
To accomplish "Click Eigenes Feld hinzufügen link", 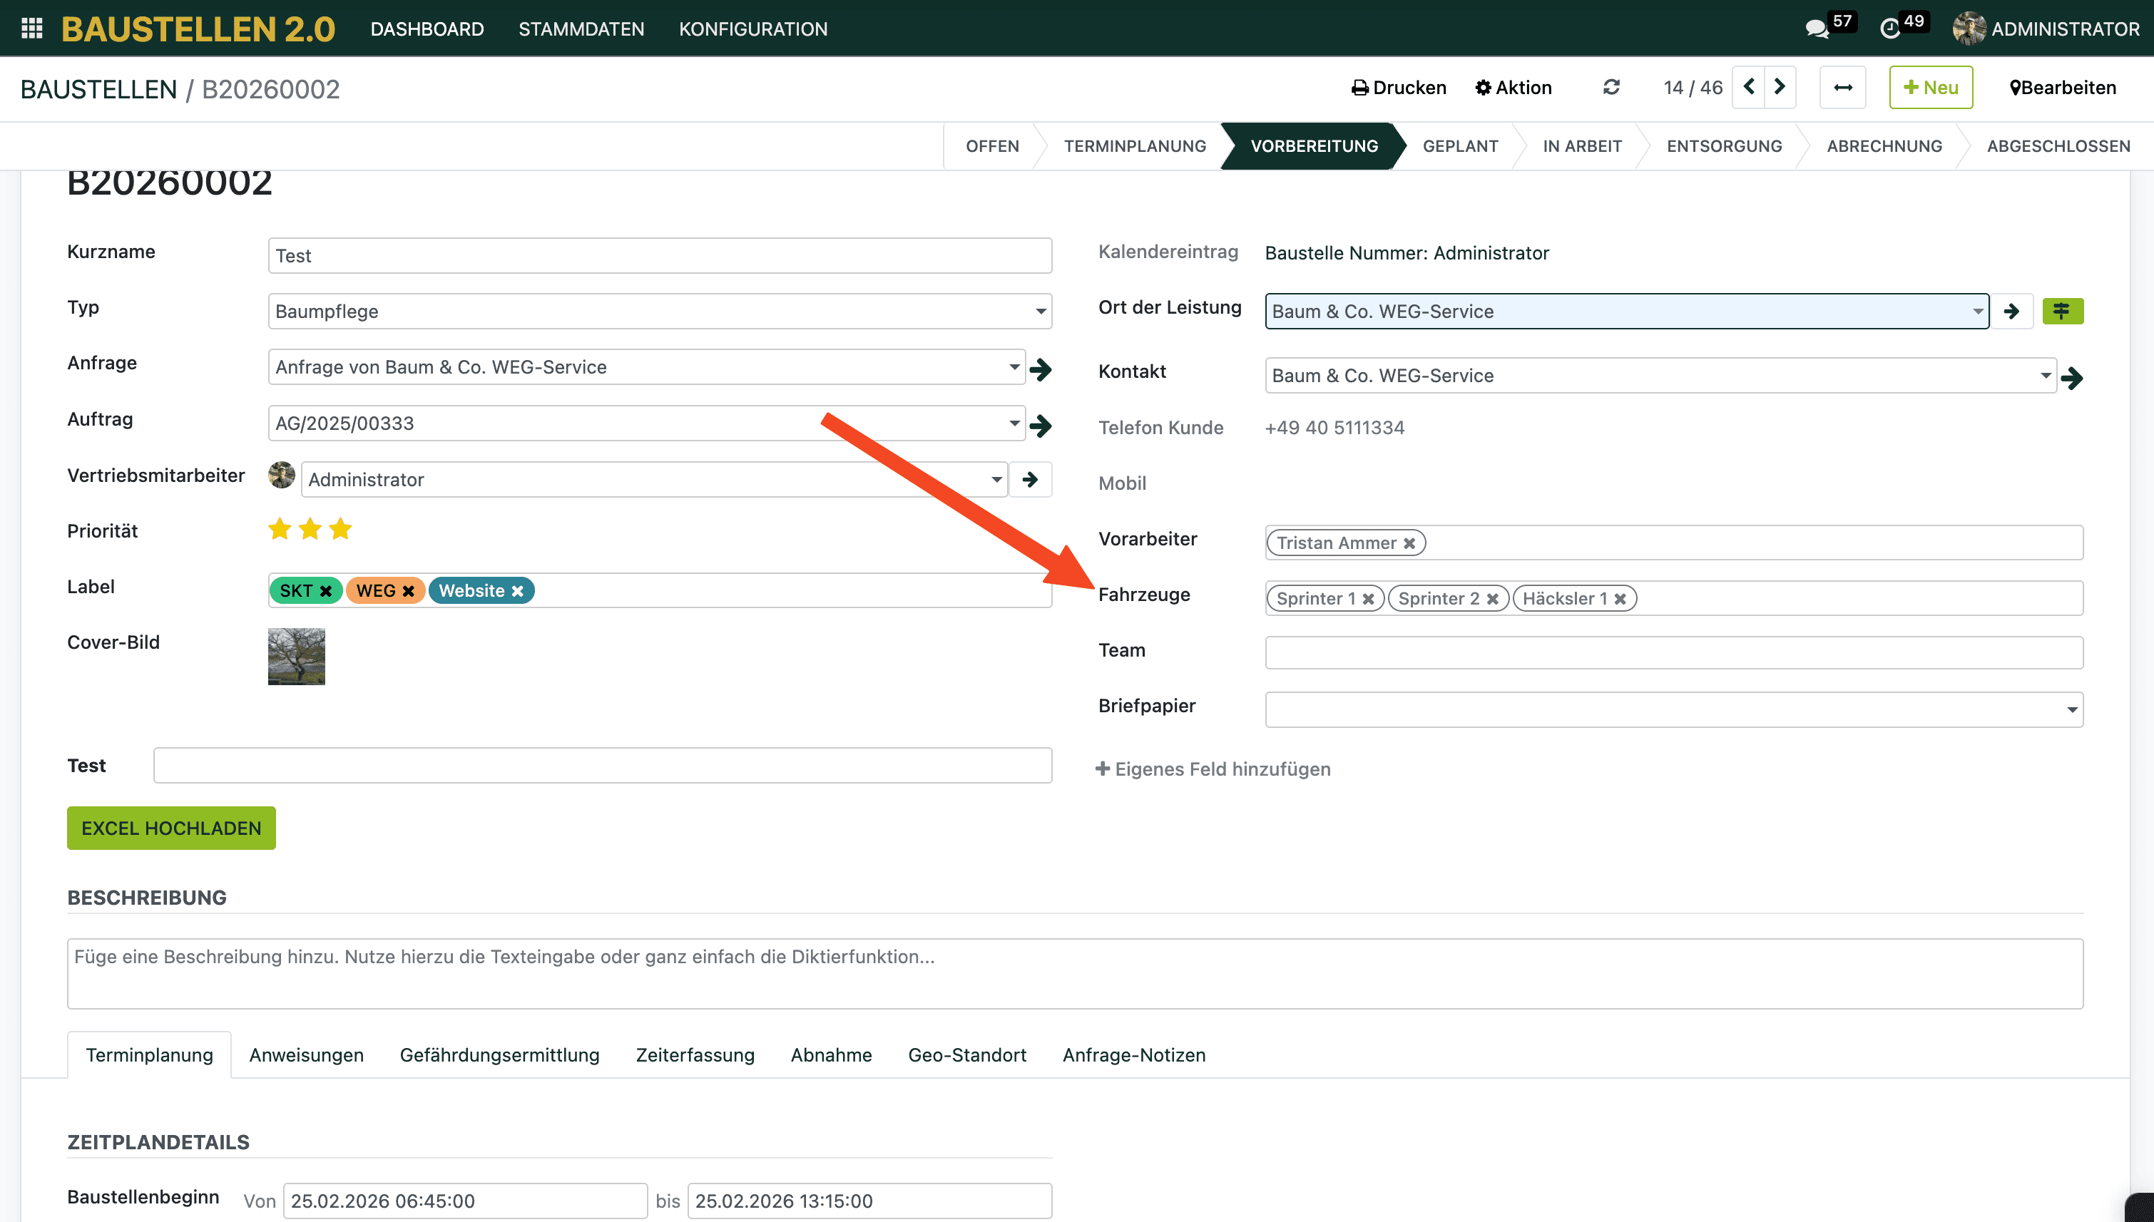I will tap(1213, 769).
